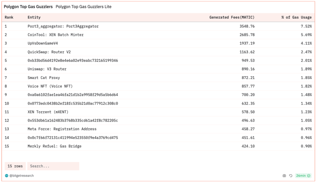Select the CoinTool XEN Batch Minter row

coord(56,35)
